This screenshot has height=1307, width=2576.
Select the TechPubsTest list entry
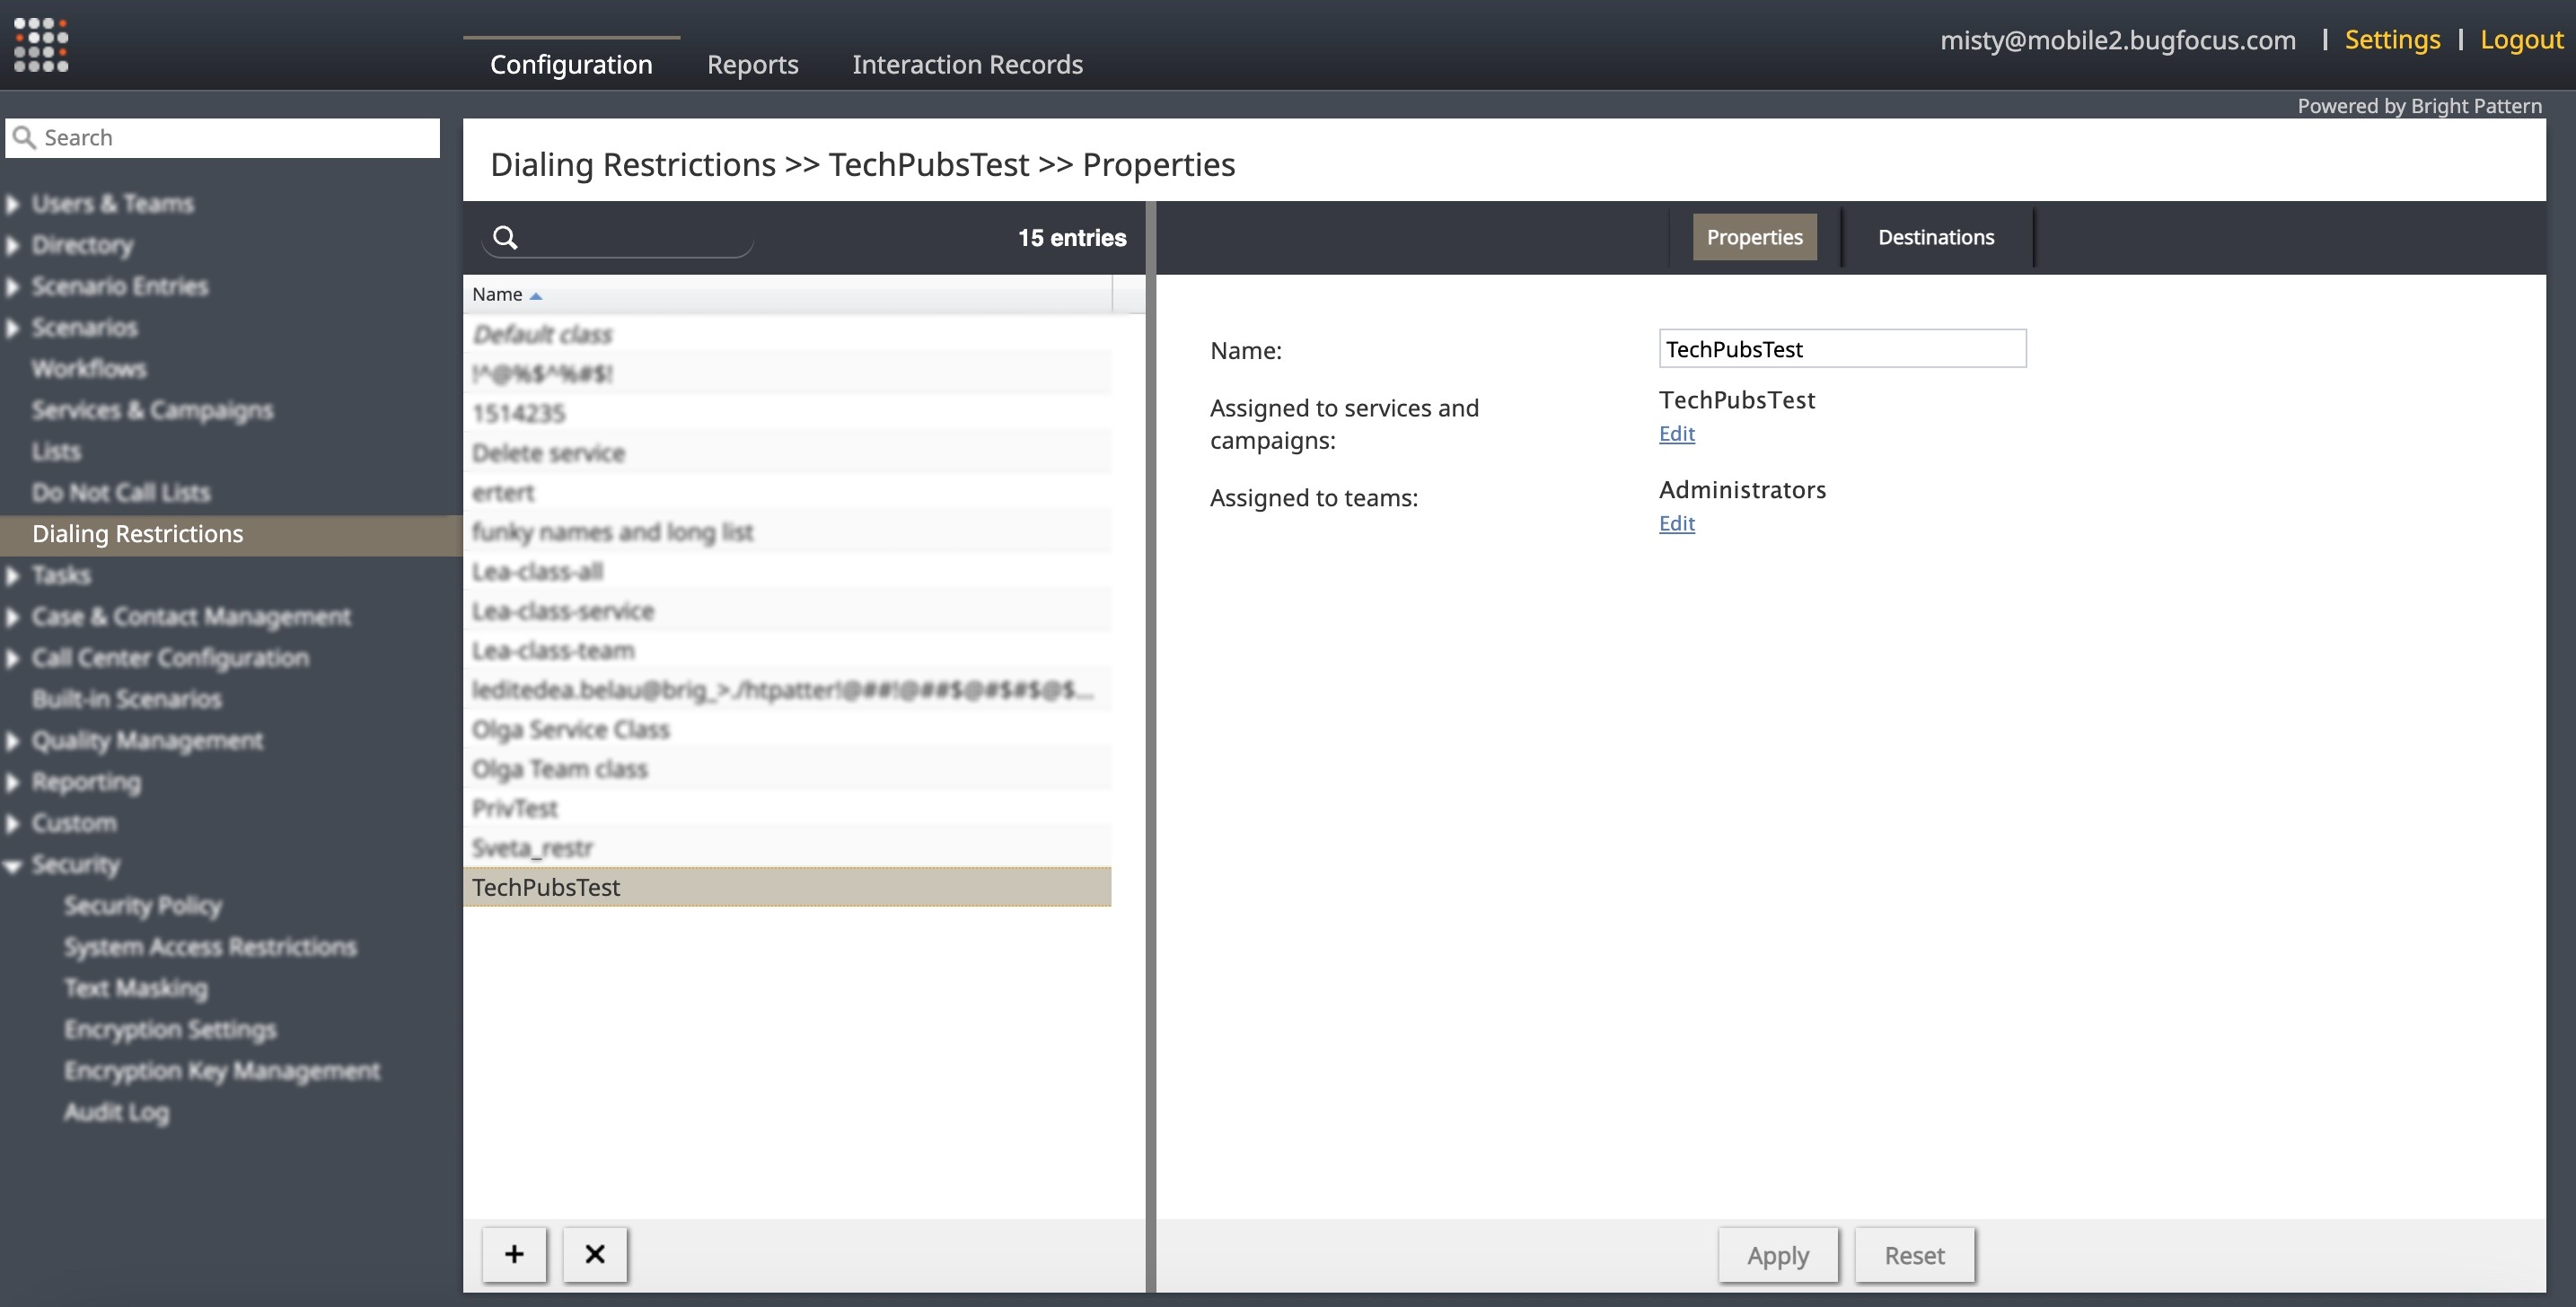click(787, 887)
